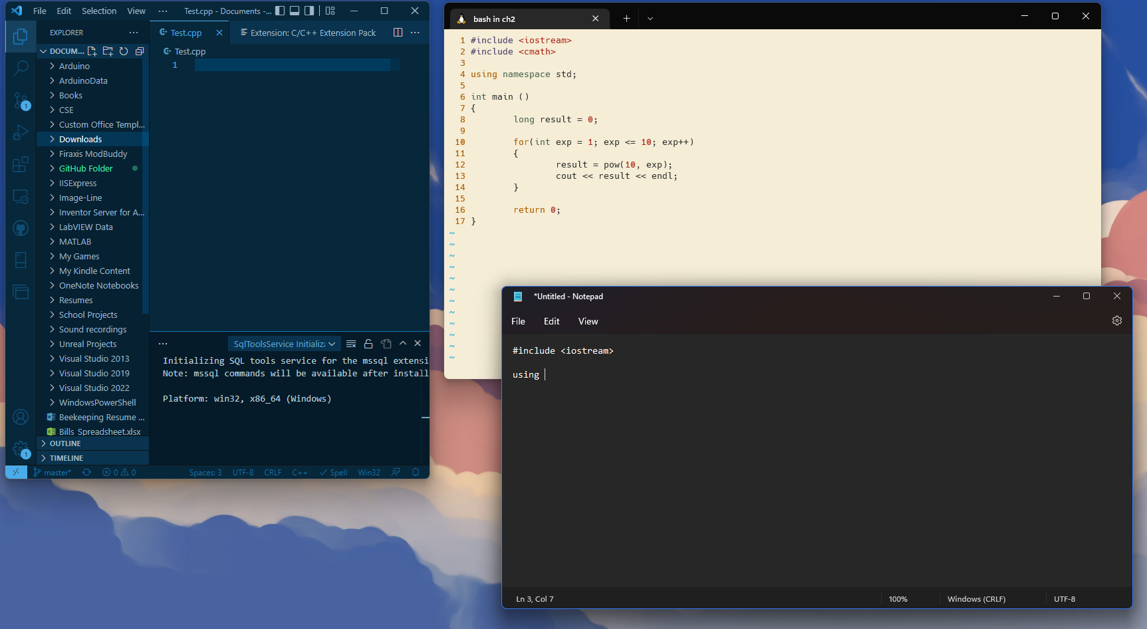Viewport: 1147px width, 629px height.
Task: Customize layout in the VS Code title bar
Action: [x=330, y=11]
